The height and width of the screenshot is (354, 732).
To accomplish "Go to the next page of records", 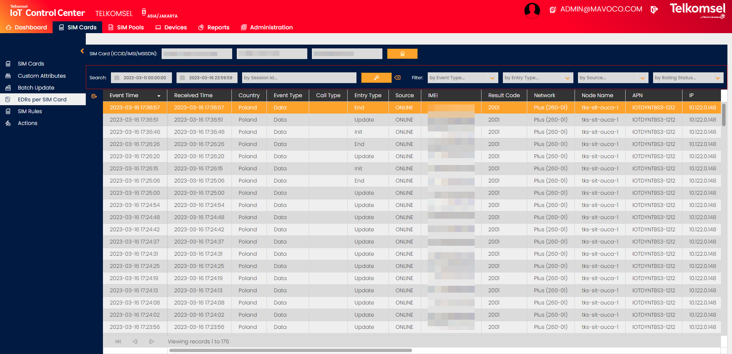I will click(x=152, y=341).
